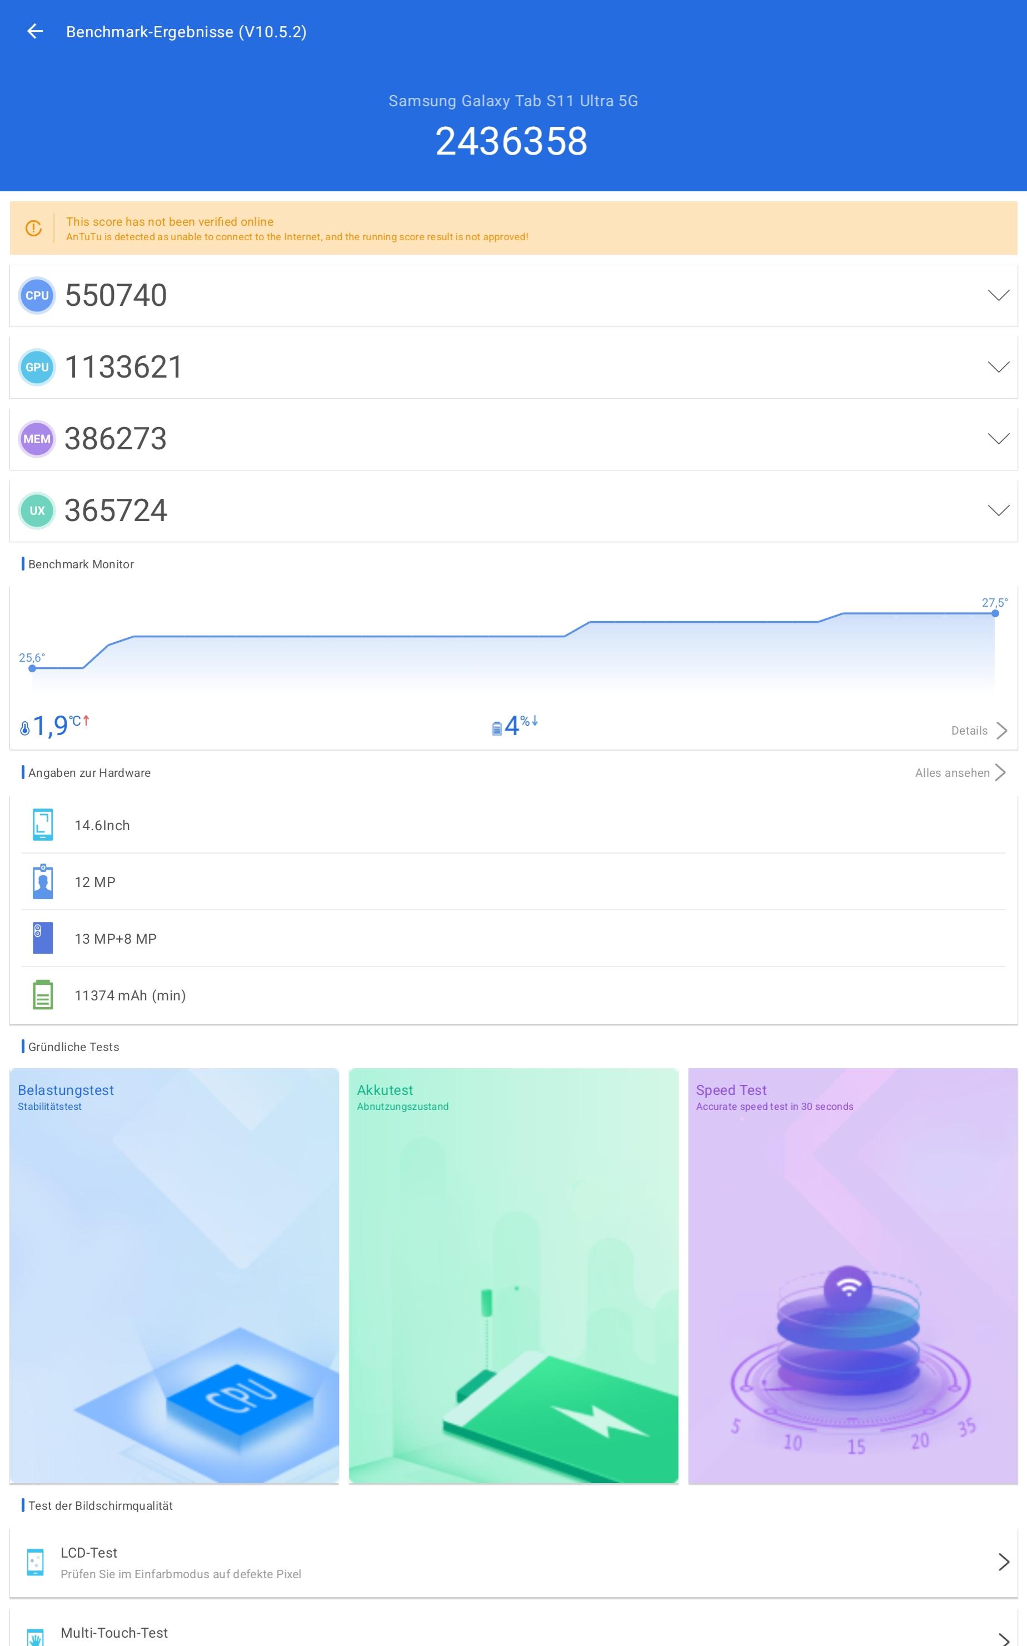Expand the CPU score 550740 row
Screen dimensions: 1027x1646
(998, 296)
